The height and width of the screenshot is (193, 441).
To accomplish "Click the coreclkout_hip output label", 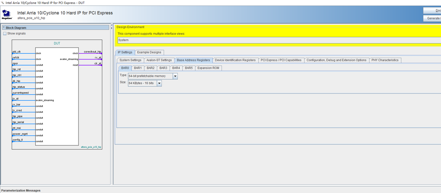I will [93, 52].
